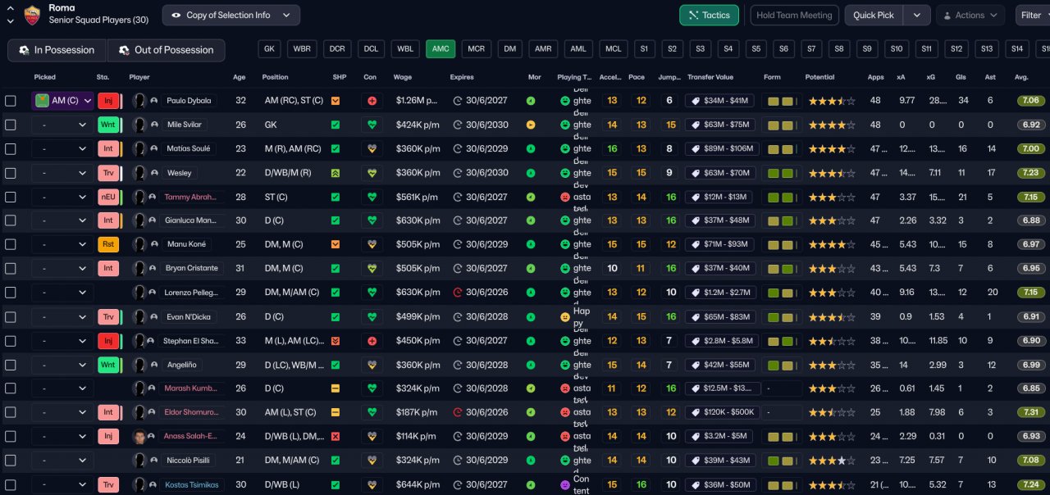Switch to the Out of Possession tab

(x=167, y=50)
